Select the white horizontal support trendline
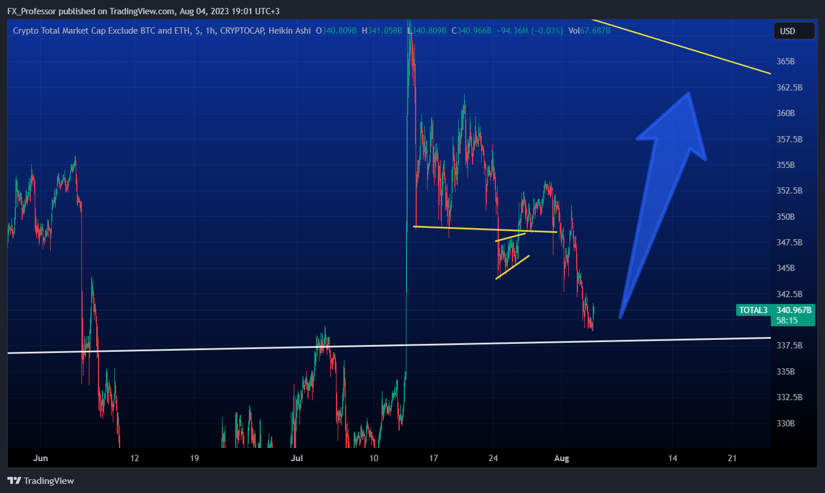This screenshot has width=825, height=493. 389,345
